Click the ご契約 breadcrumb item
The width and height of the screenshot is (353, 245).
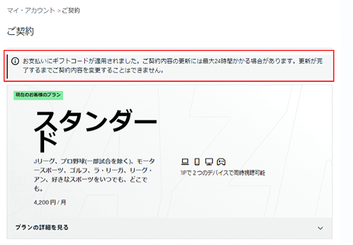tap(71, 11)
